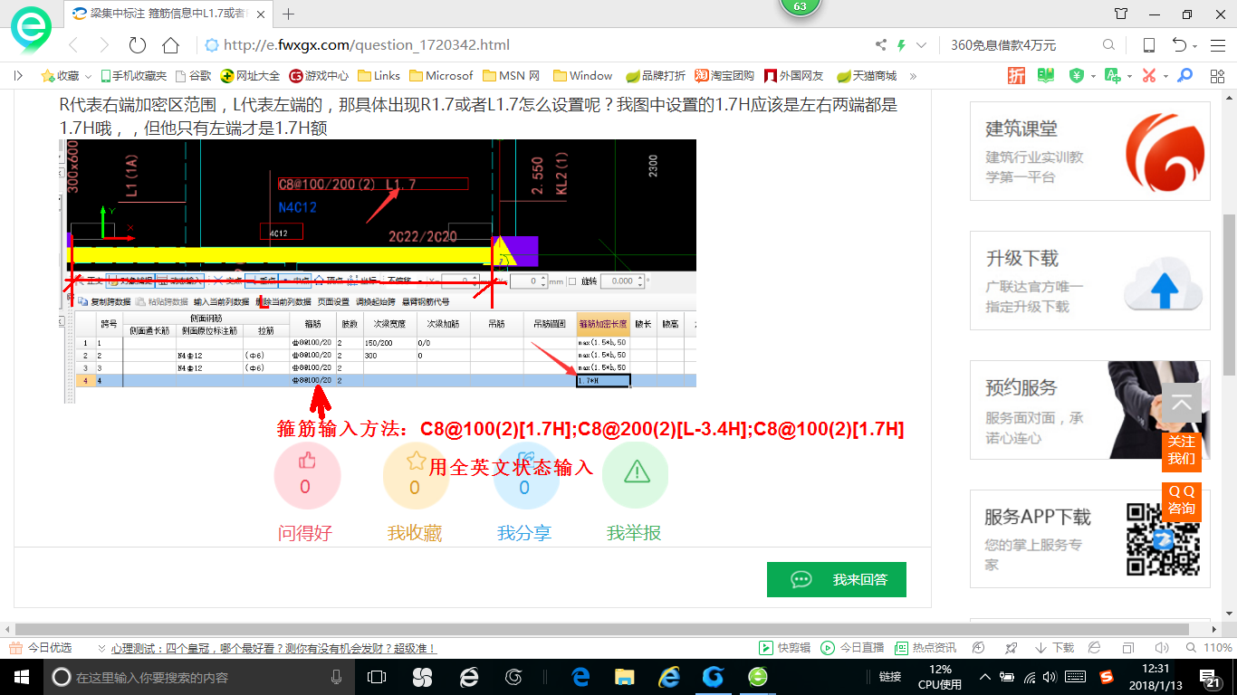
Task: Expand dropdown next to undo arrow
Action: click(x=1195, y=46)
